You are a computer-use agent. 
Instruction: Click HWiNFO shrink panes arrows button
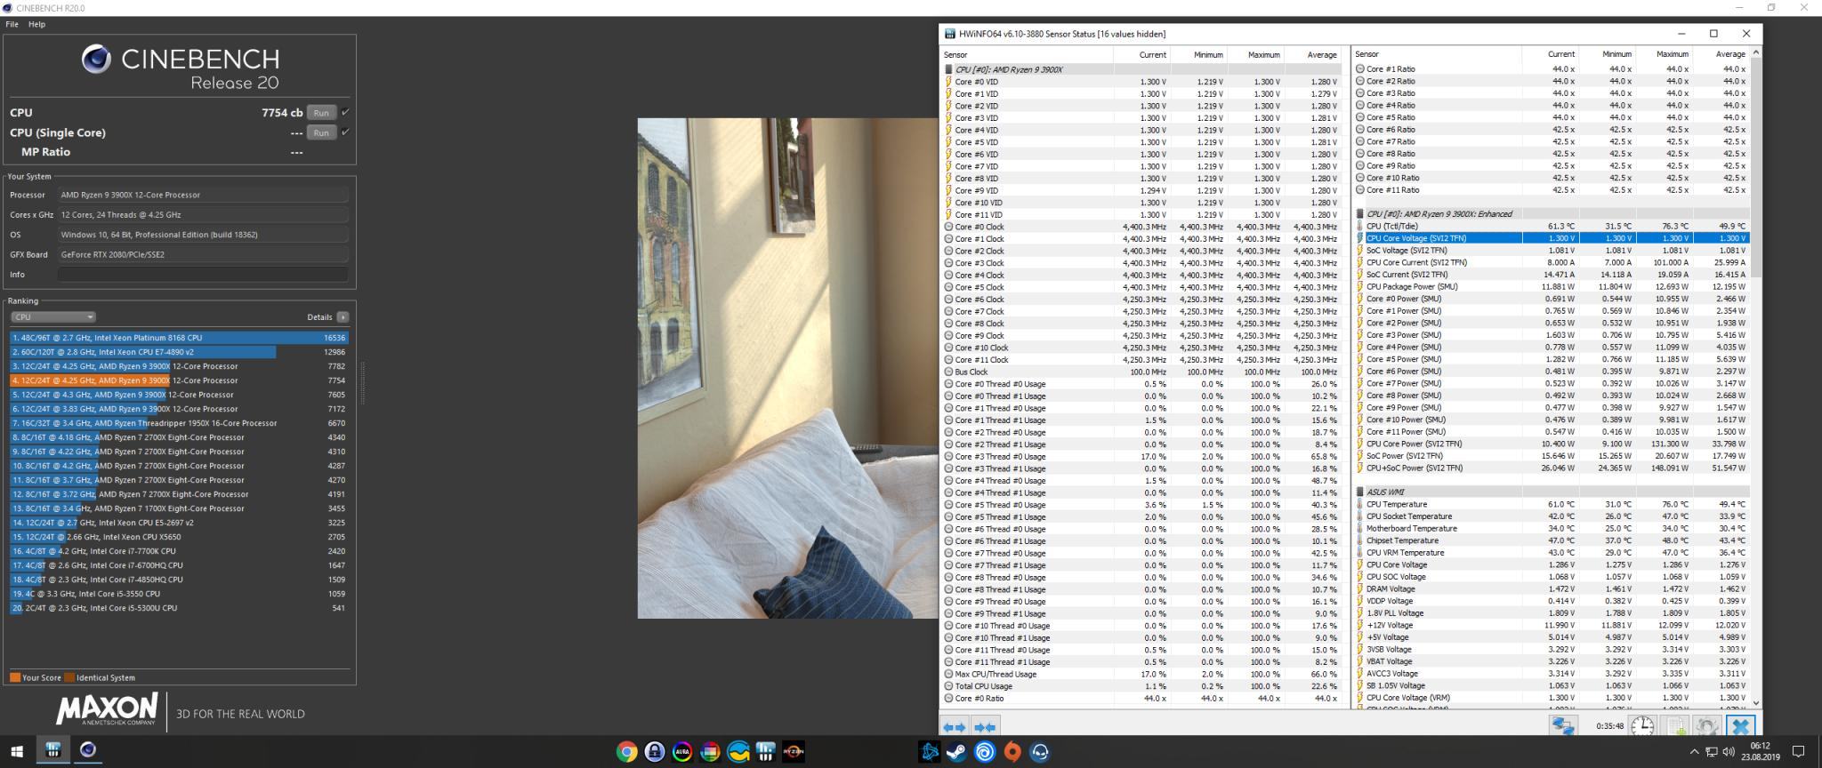(x=984, y=727)
